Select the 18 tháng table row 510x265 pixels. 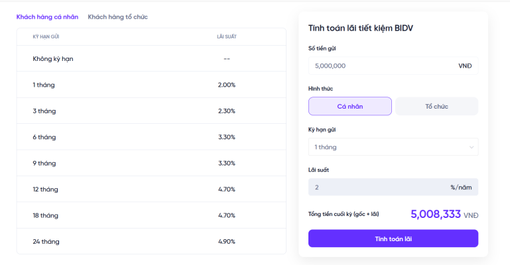click(x=151, y=215)
